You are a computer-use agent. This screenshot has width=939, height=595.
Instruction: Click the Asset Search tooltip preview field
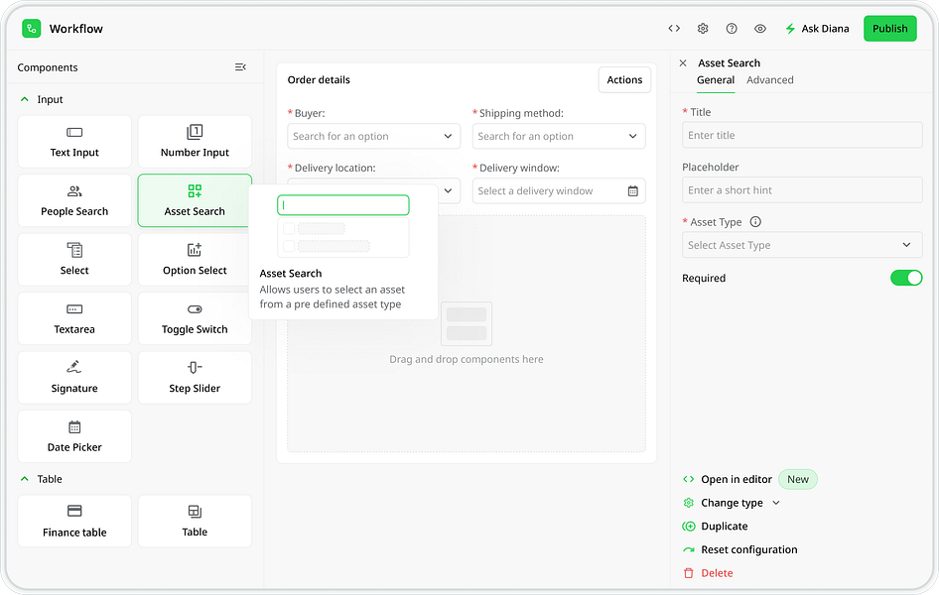[x=343, y=205]
